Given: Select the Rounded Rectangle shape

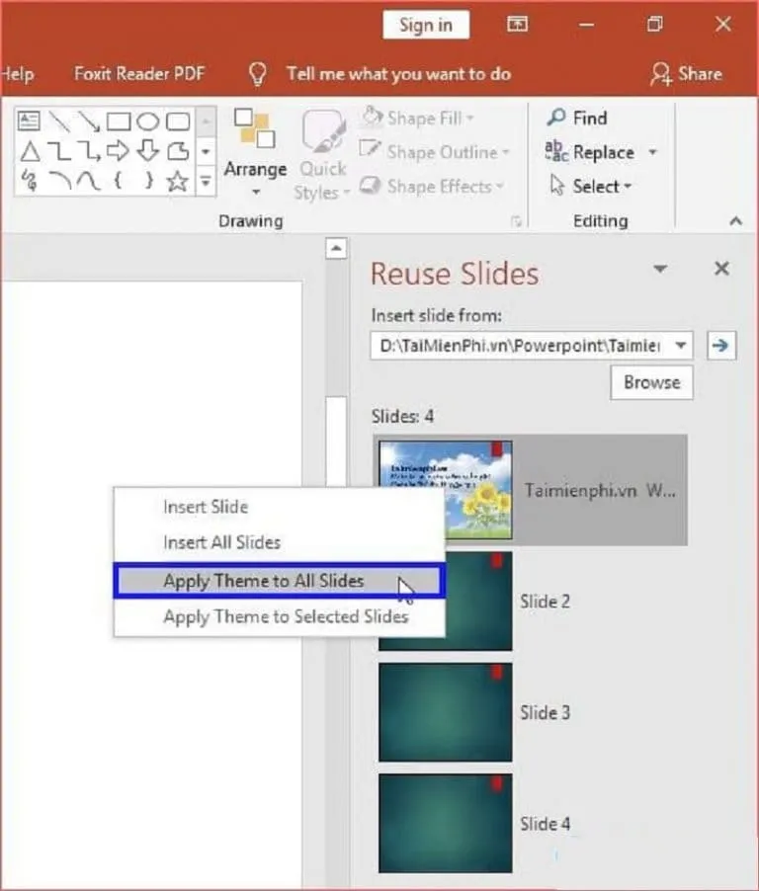Looking at the screenshot, I should [177, 121].
